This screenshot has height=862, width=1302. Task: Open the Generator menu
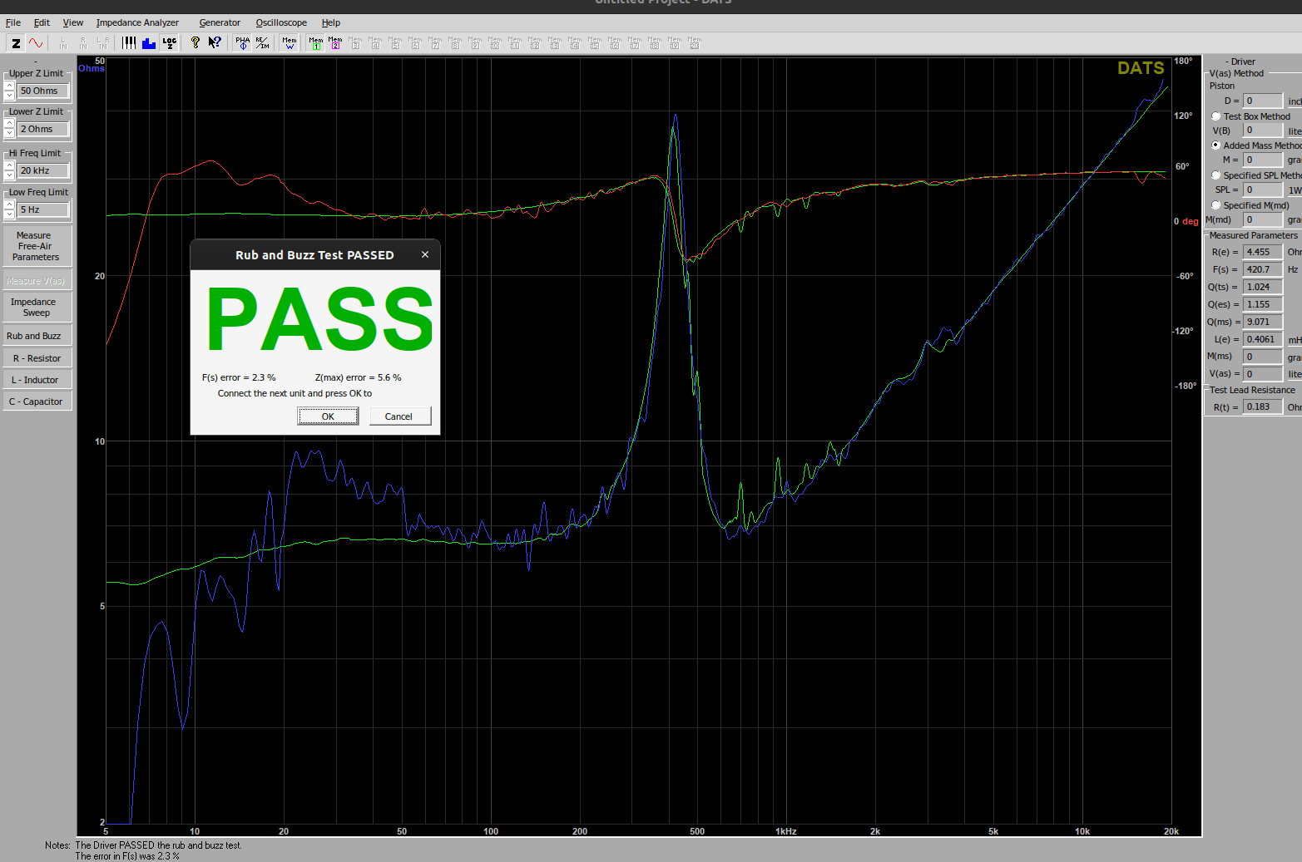[220, 22]
